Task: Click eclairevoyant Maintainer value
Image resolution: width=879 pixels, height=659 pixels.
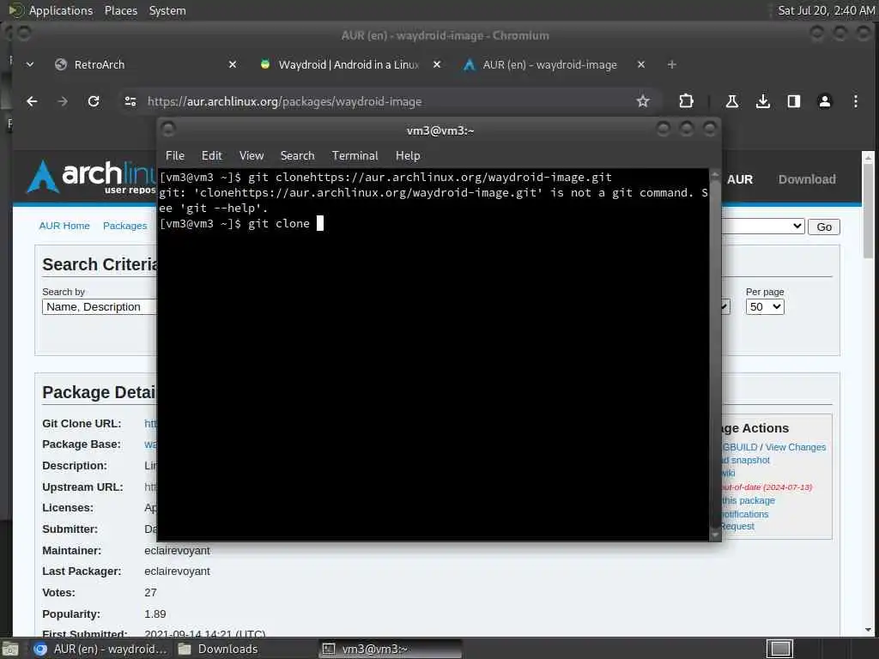Action: coord(177,551)
